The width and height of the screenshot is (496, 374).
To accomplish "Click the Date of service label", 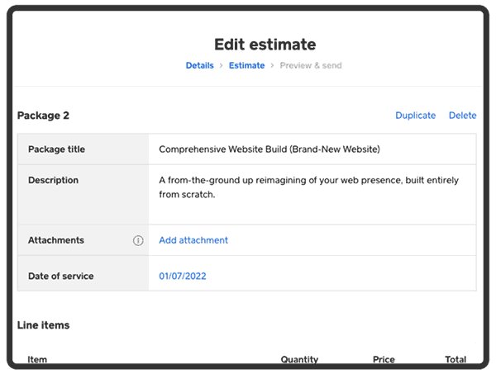I will pos(60,276).
